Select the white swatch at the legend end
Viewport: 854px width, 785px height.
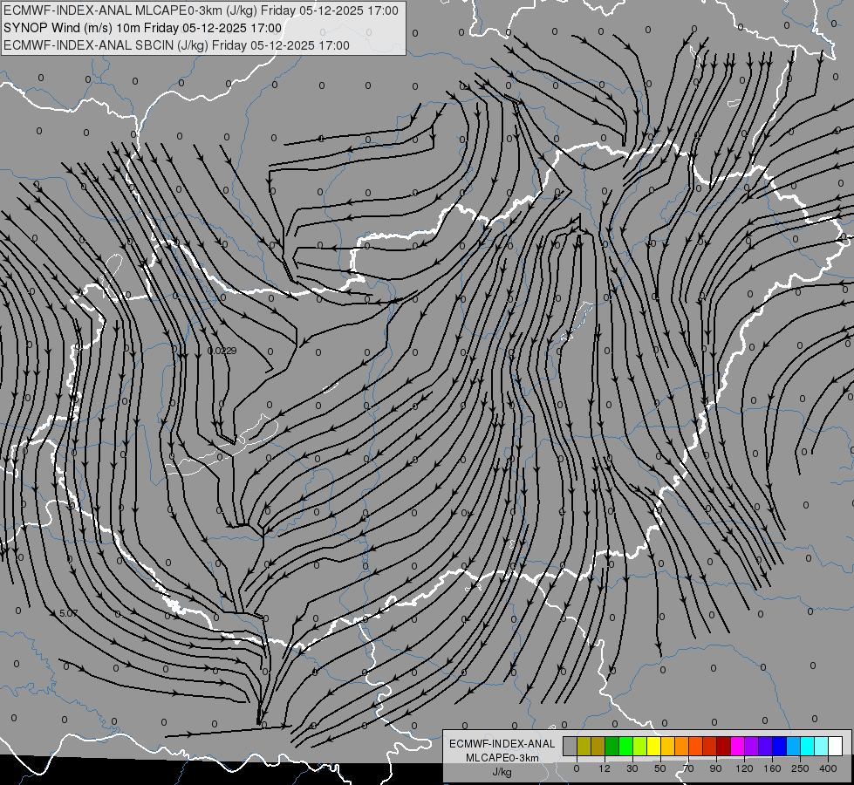pos(836,747)
